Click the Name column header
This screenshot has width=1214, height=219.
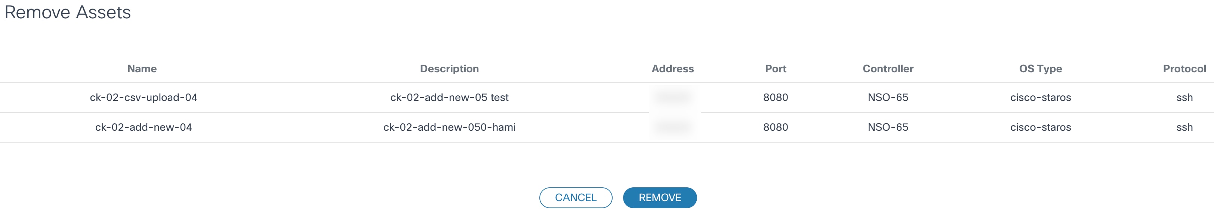click(x=142, y=69)
